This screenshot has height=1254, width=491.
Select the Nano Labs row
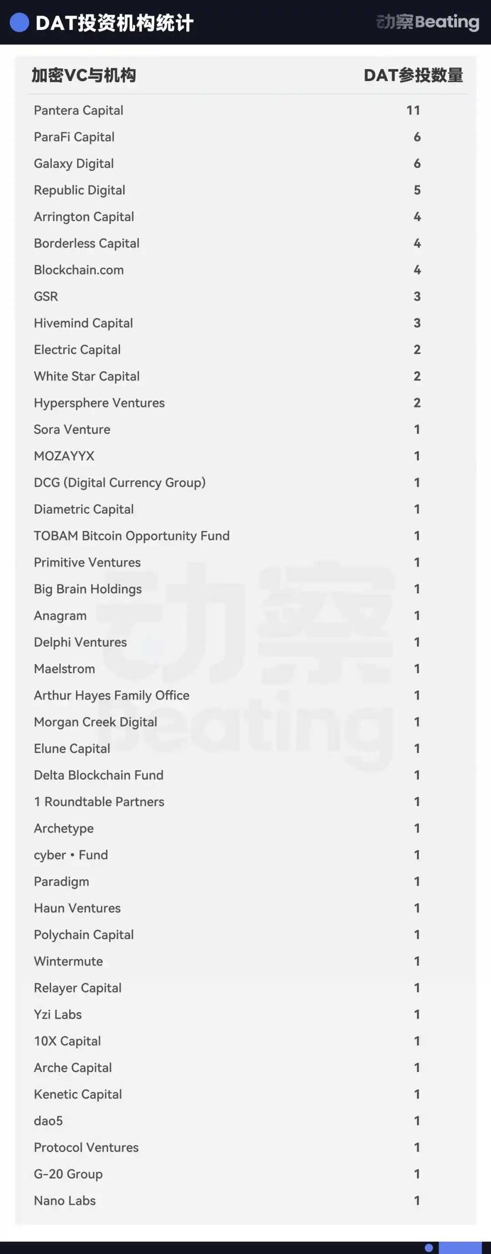coord(246,1200)
